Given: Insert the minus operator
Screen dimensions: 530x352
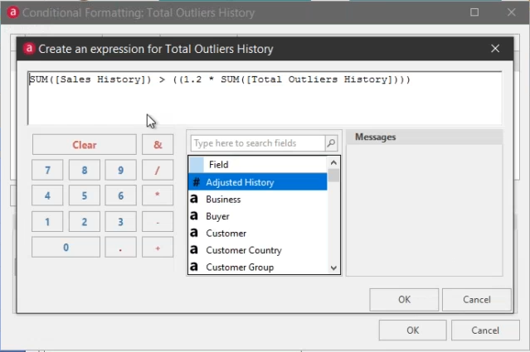Looking at the screenshot, I should tap(158, 222).
